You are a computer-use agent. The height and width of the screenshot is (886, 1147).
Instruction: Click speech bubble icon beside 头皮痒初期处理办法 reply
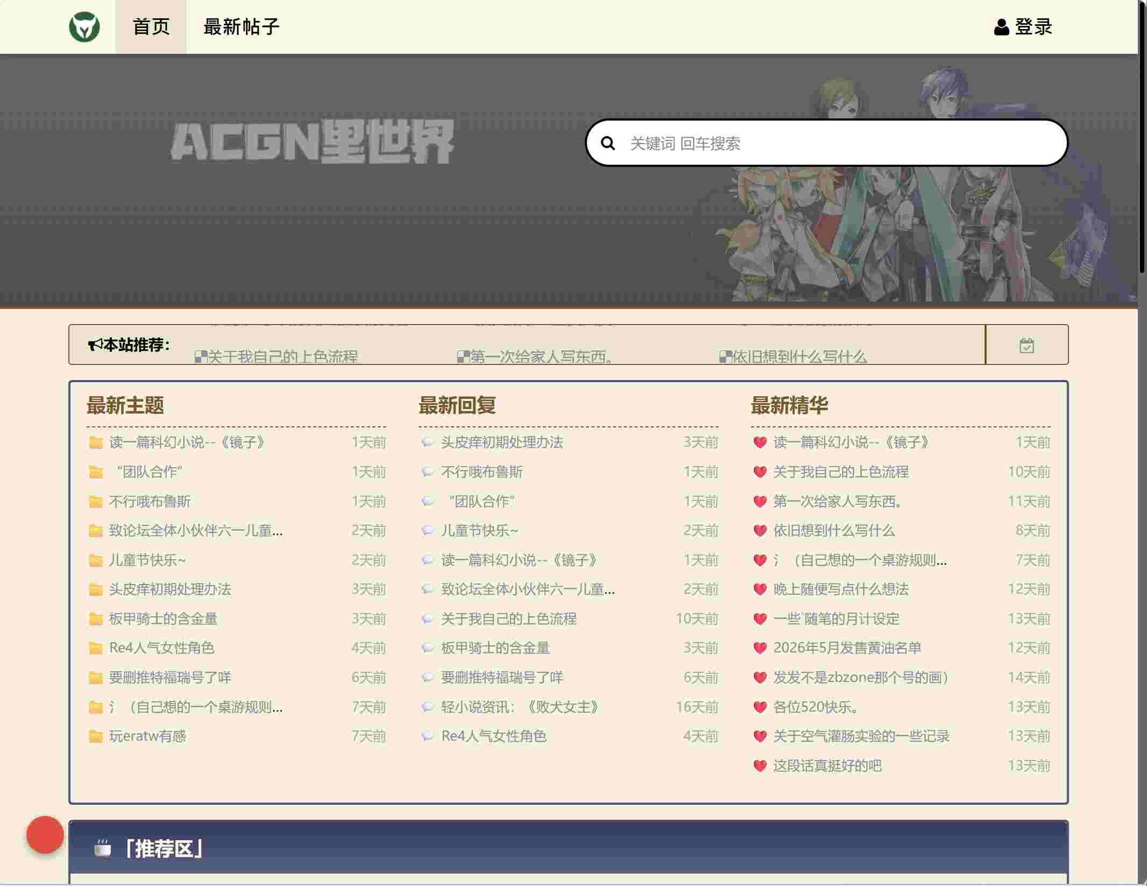(x=428, y=442)
